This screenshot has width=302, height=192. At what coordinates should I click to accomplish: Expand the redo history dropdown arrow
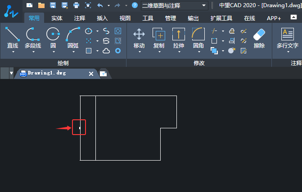tap(126, 5)
